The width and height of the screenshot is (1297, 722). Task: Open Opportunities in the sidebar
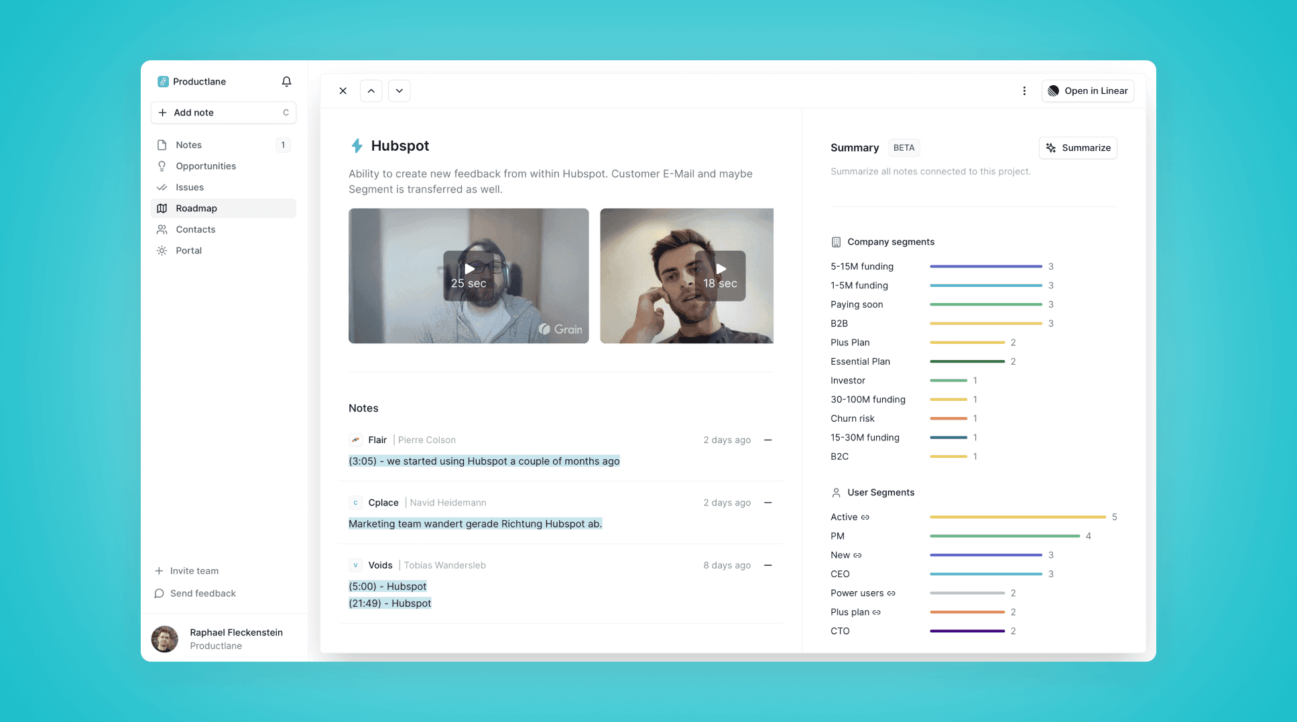tap(205, 166)
